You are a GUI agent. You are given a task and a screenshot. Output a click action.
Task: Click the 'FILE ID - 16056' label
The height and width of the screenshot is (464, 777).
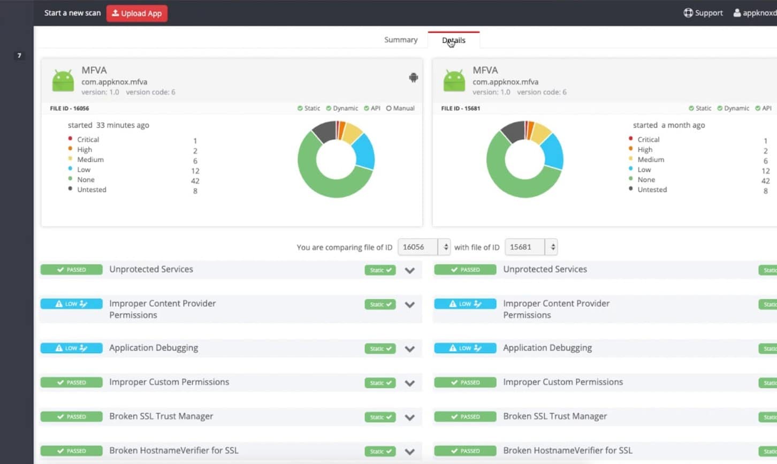click(x=70, y=108)
